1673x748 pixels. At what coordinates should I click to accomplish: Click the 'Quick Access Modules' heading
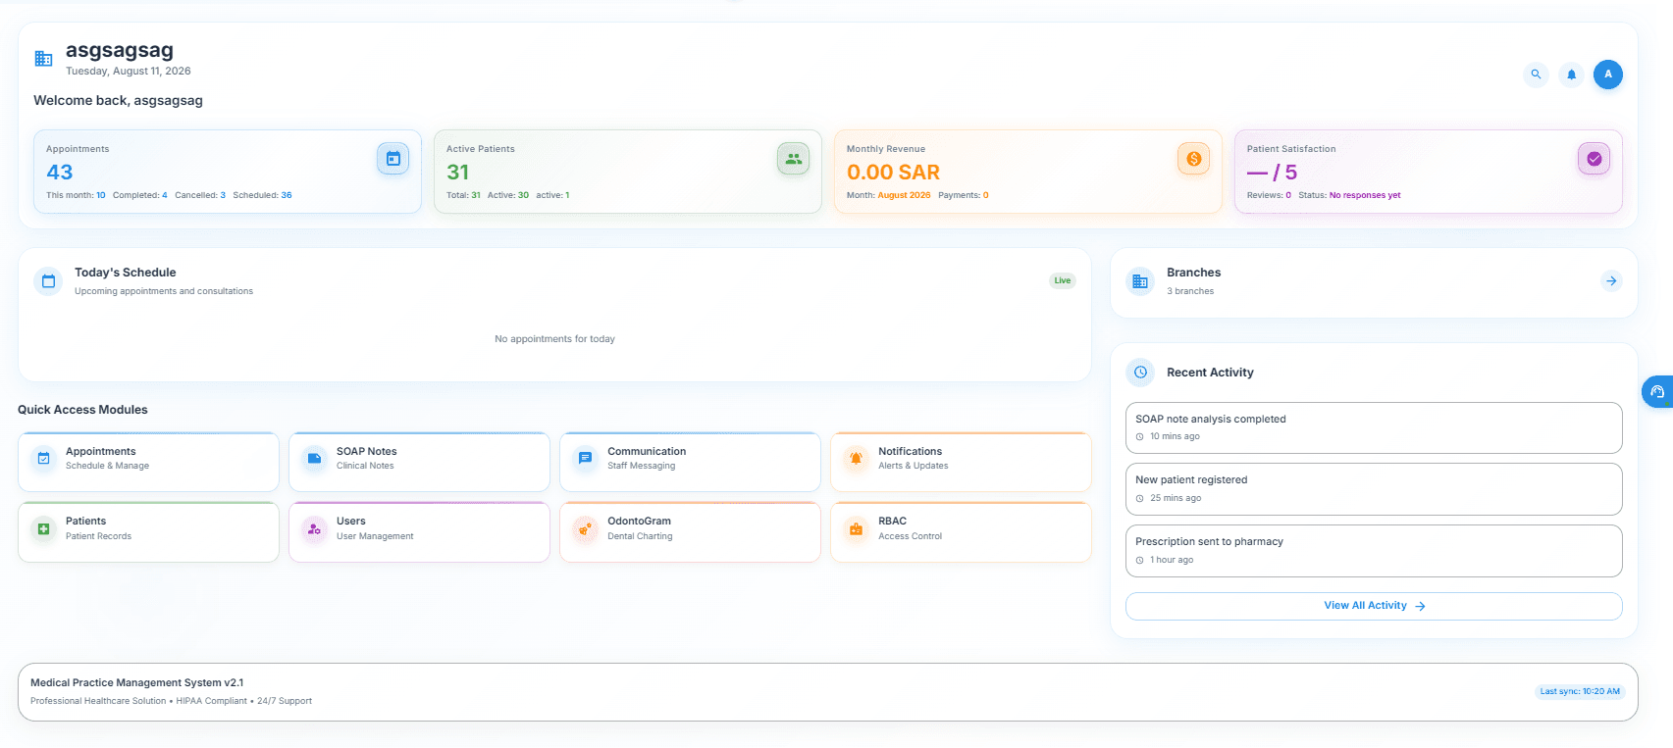point(82,410)
